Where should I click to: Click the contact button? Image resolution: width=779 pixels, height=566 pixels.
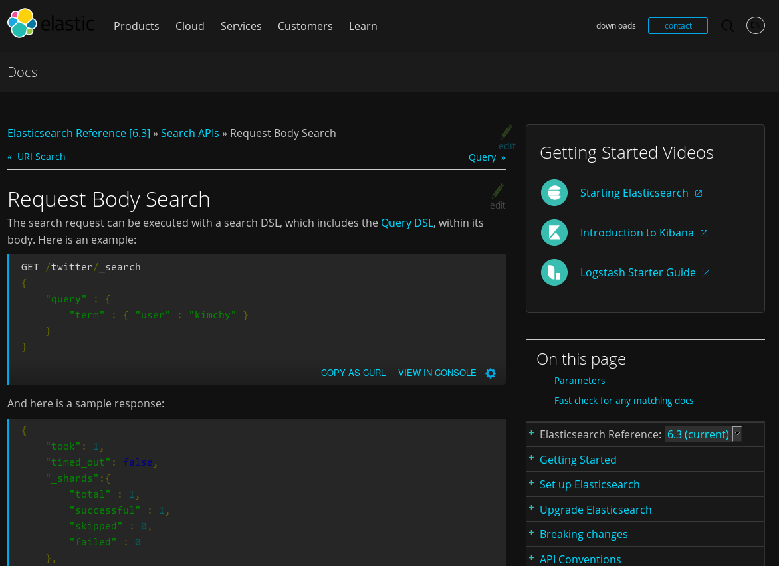[x=678, y=26]
